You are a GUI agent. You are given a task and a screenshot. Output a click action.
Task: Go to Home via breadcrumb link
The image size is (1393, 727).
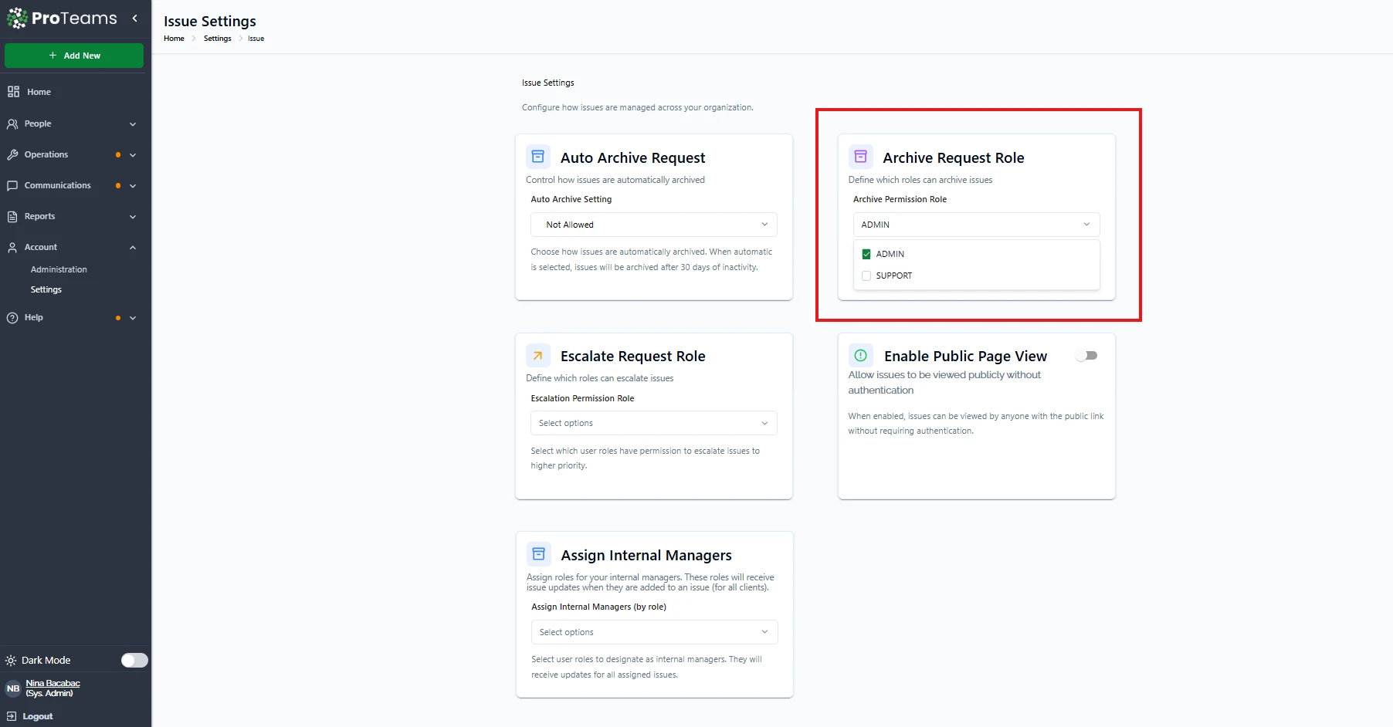[174, 39]
